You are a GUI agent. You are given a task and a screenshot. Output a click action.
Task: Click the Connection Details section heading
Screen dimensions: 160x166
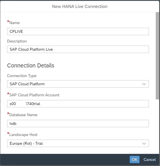(31, 65)
